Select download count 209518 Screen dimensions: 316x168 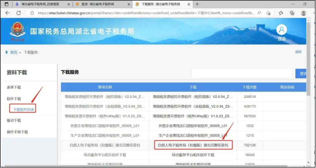pyautogui.click(x=250, y=97)
